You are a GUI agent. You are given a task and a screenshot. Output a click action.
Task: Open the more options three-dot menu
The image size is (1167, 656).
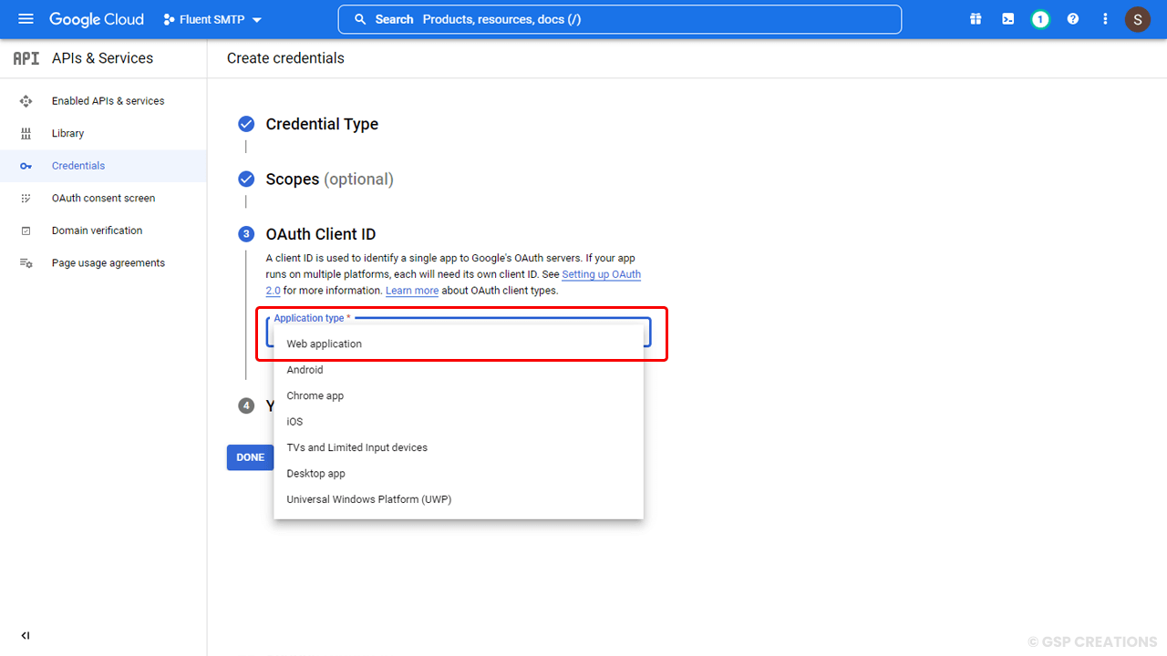[x=1105, y=18]
